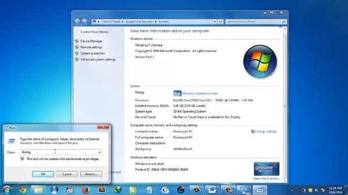Close the Run dialog with red X
348x195 pixels.
103,127
